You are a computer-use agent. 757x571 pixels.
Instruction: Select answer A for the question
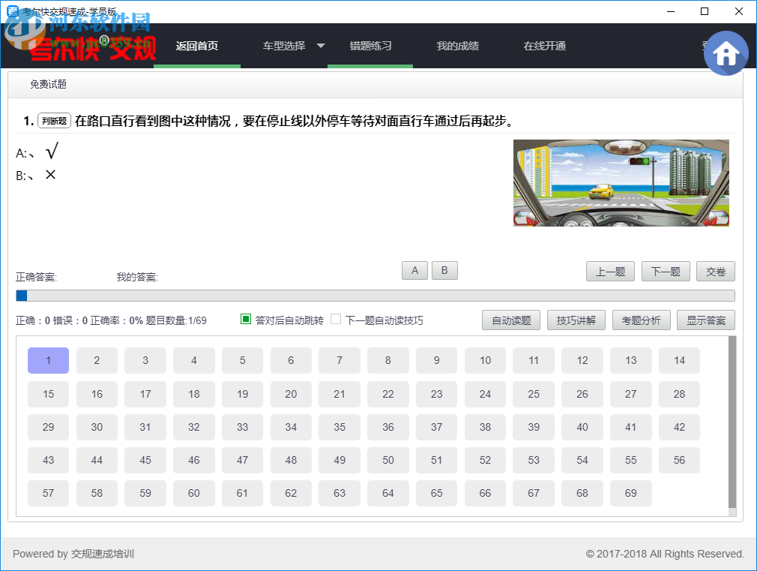pyautogui.click(x=414, y=270)
